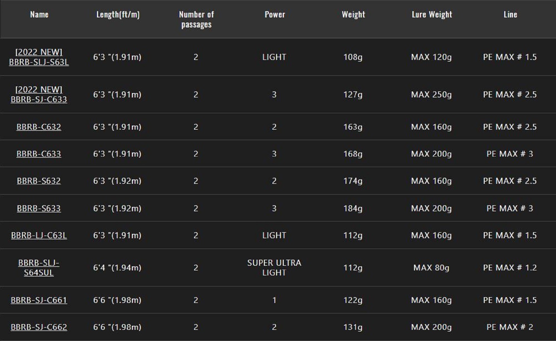The image size is (556, 341).
Task: Click the 6'4 "(1.94m) length cell
Action: point(117,268)
